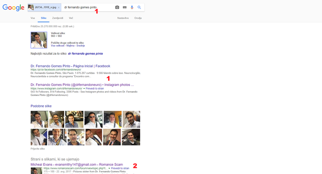Open Nastavitve settings menu
The width and height of the screenshot is (322, 174).
[123, 18]
